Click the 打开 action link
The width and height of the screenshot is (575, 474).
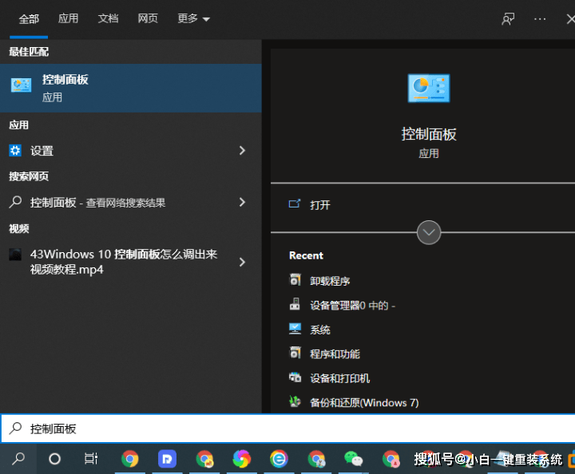[x=320, y=205]
